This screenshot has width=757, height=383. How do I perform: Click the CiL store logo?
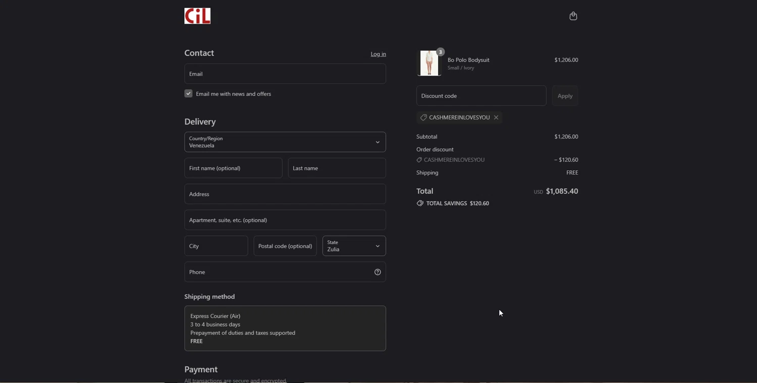(x=197, y=16)
